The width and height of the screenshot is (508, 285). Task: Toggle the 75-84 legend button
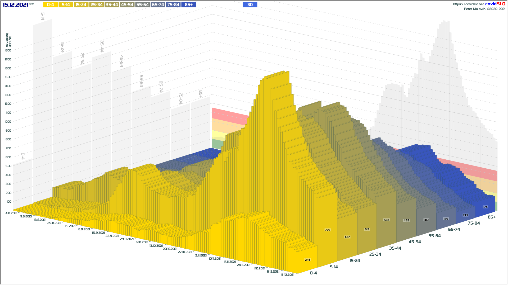click(x=173, y=5)
